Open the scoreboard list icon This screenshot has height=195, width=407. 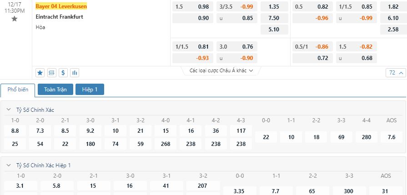(x=52, y=73)
